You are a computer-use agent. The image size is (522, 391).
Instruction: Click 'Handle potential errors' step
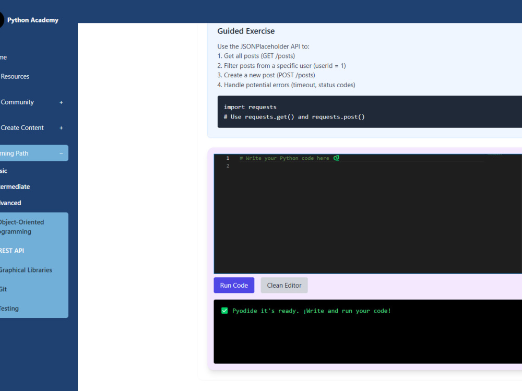286,85
